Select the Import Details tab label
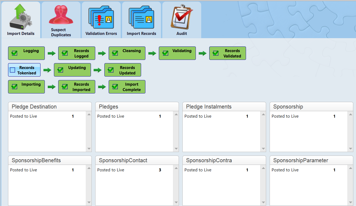The image size is (356, 206). point(21,34)
